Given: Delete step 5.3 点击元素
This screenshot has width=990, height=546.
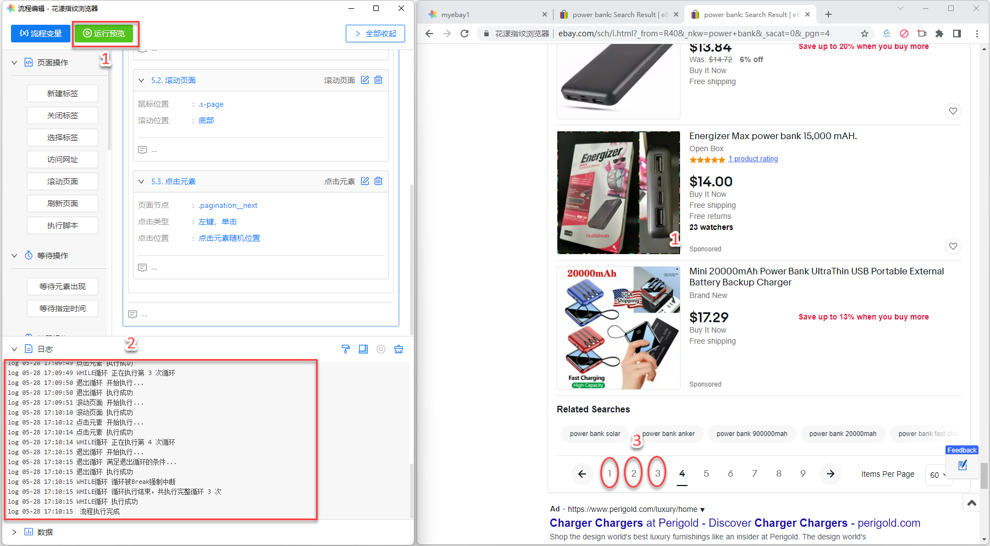Looking at the screenshot, I should tap(378, 181).
